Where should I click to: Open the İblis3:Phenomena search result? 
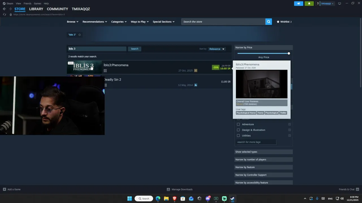[x=149, y=67]
